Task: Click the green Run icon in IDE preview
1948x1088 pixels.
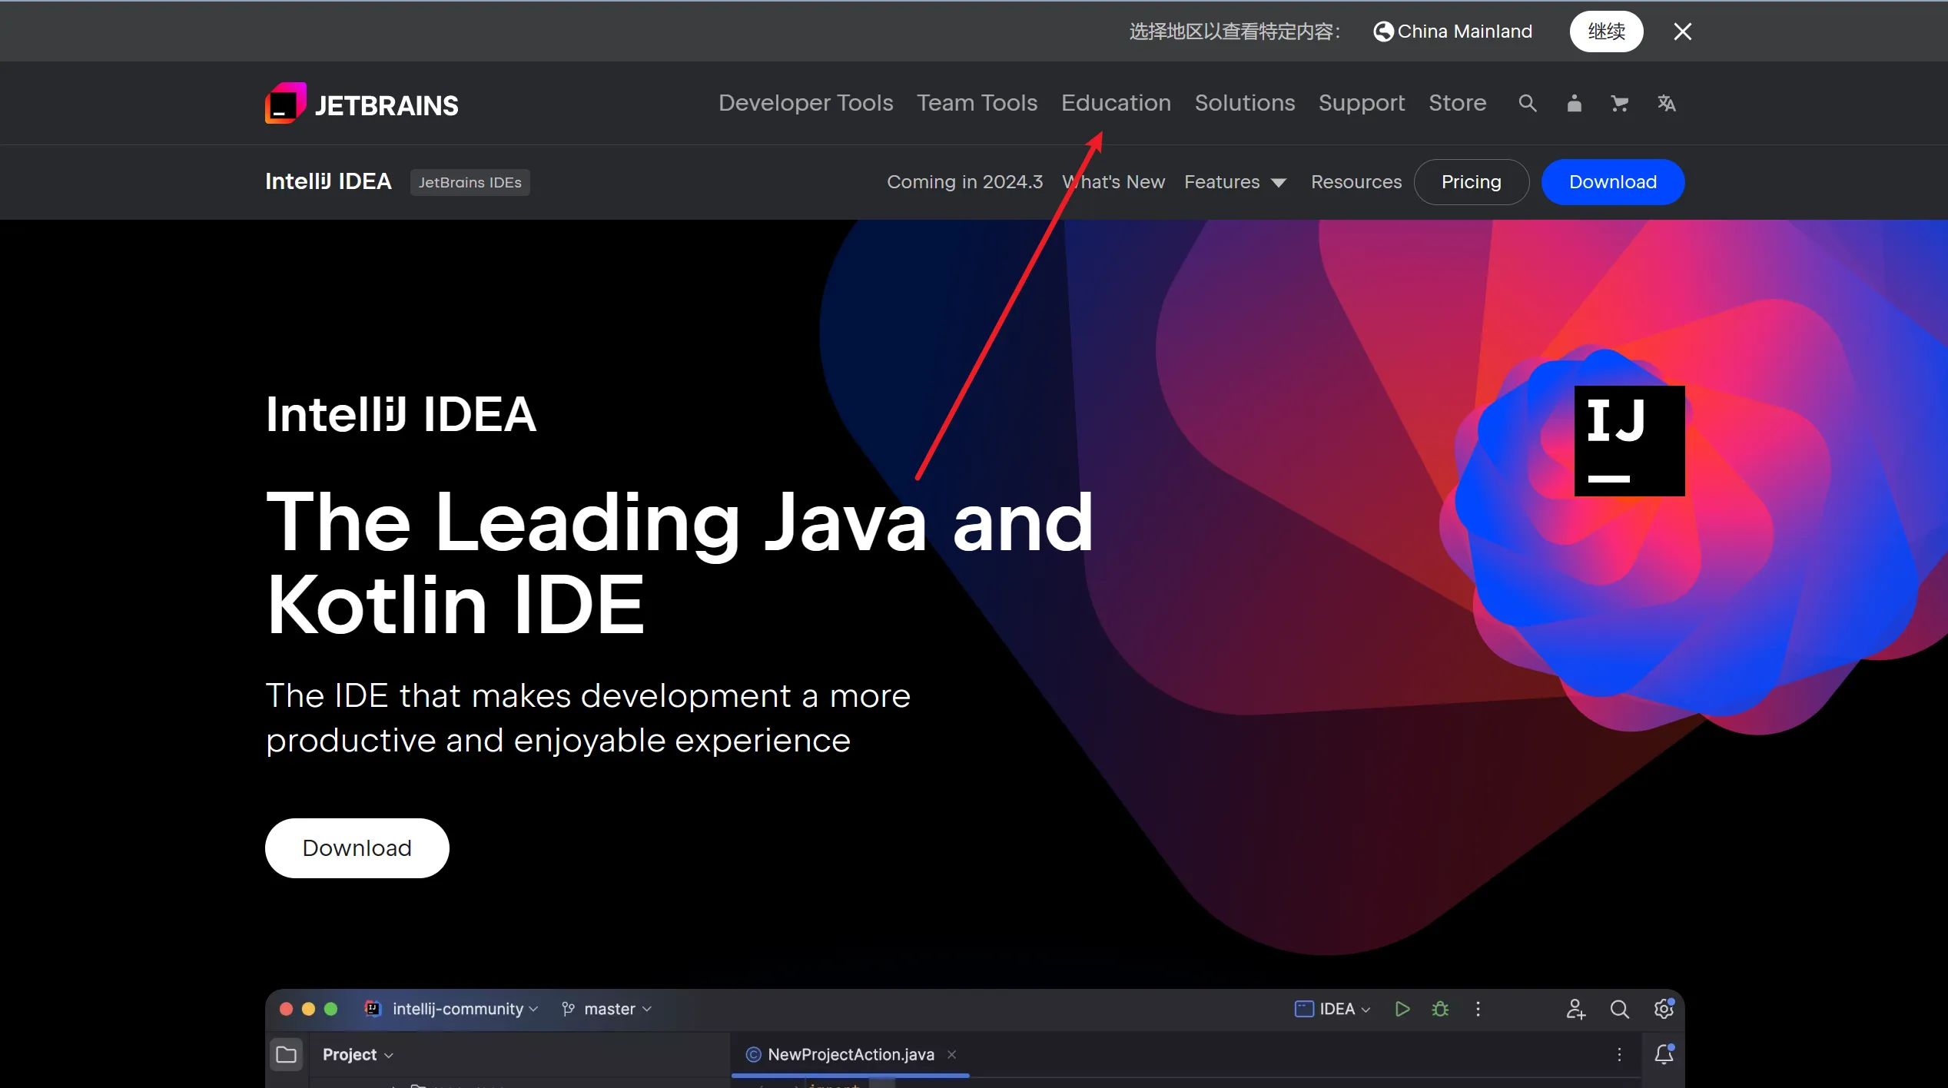Action: point(1402,1009)
